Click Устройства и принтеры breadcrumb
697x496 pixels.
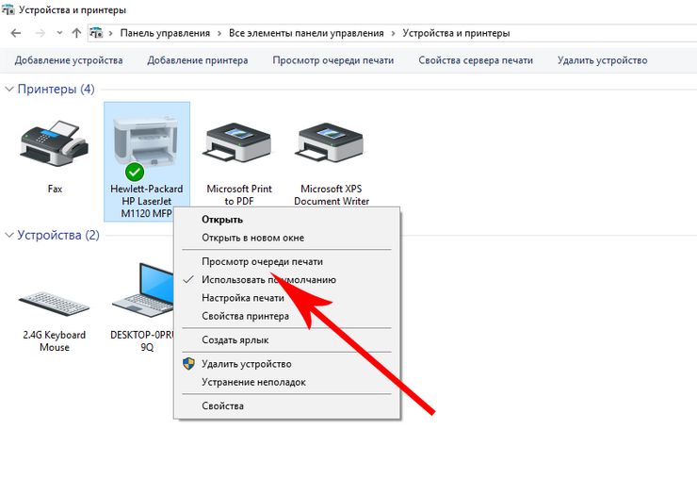(x=456, y=33)
